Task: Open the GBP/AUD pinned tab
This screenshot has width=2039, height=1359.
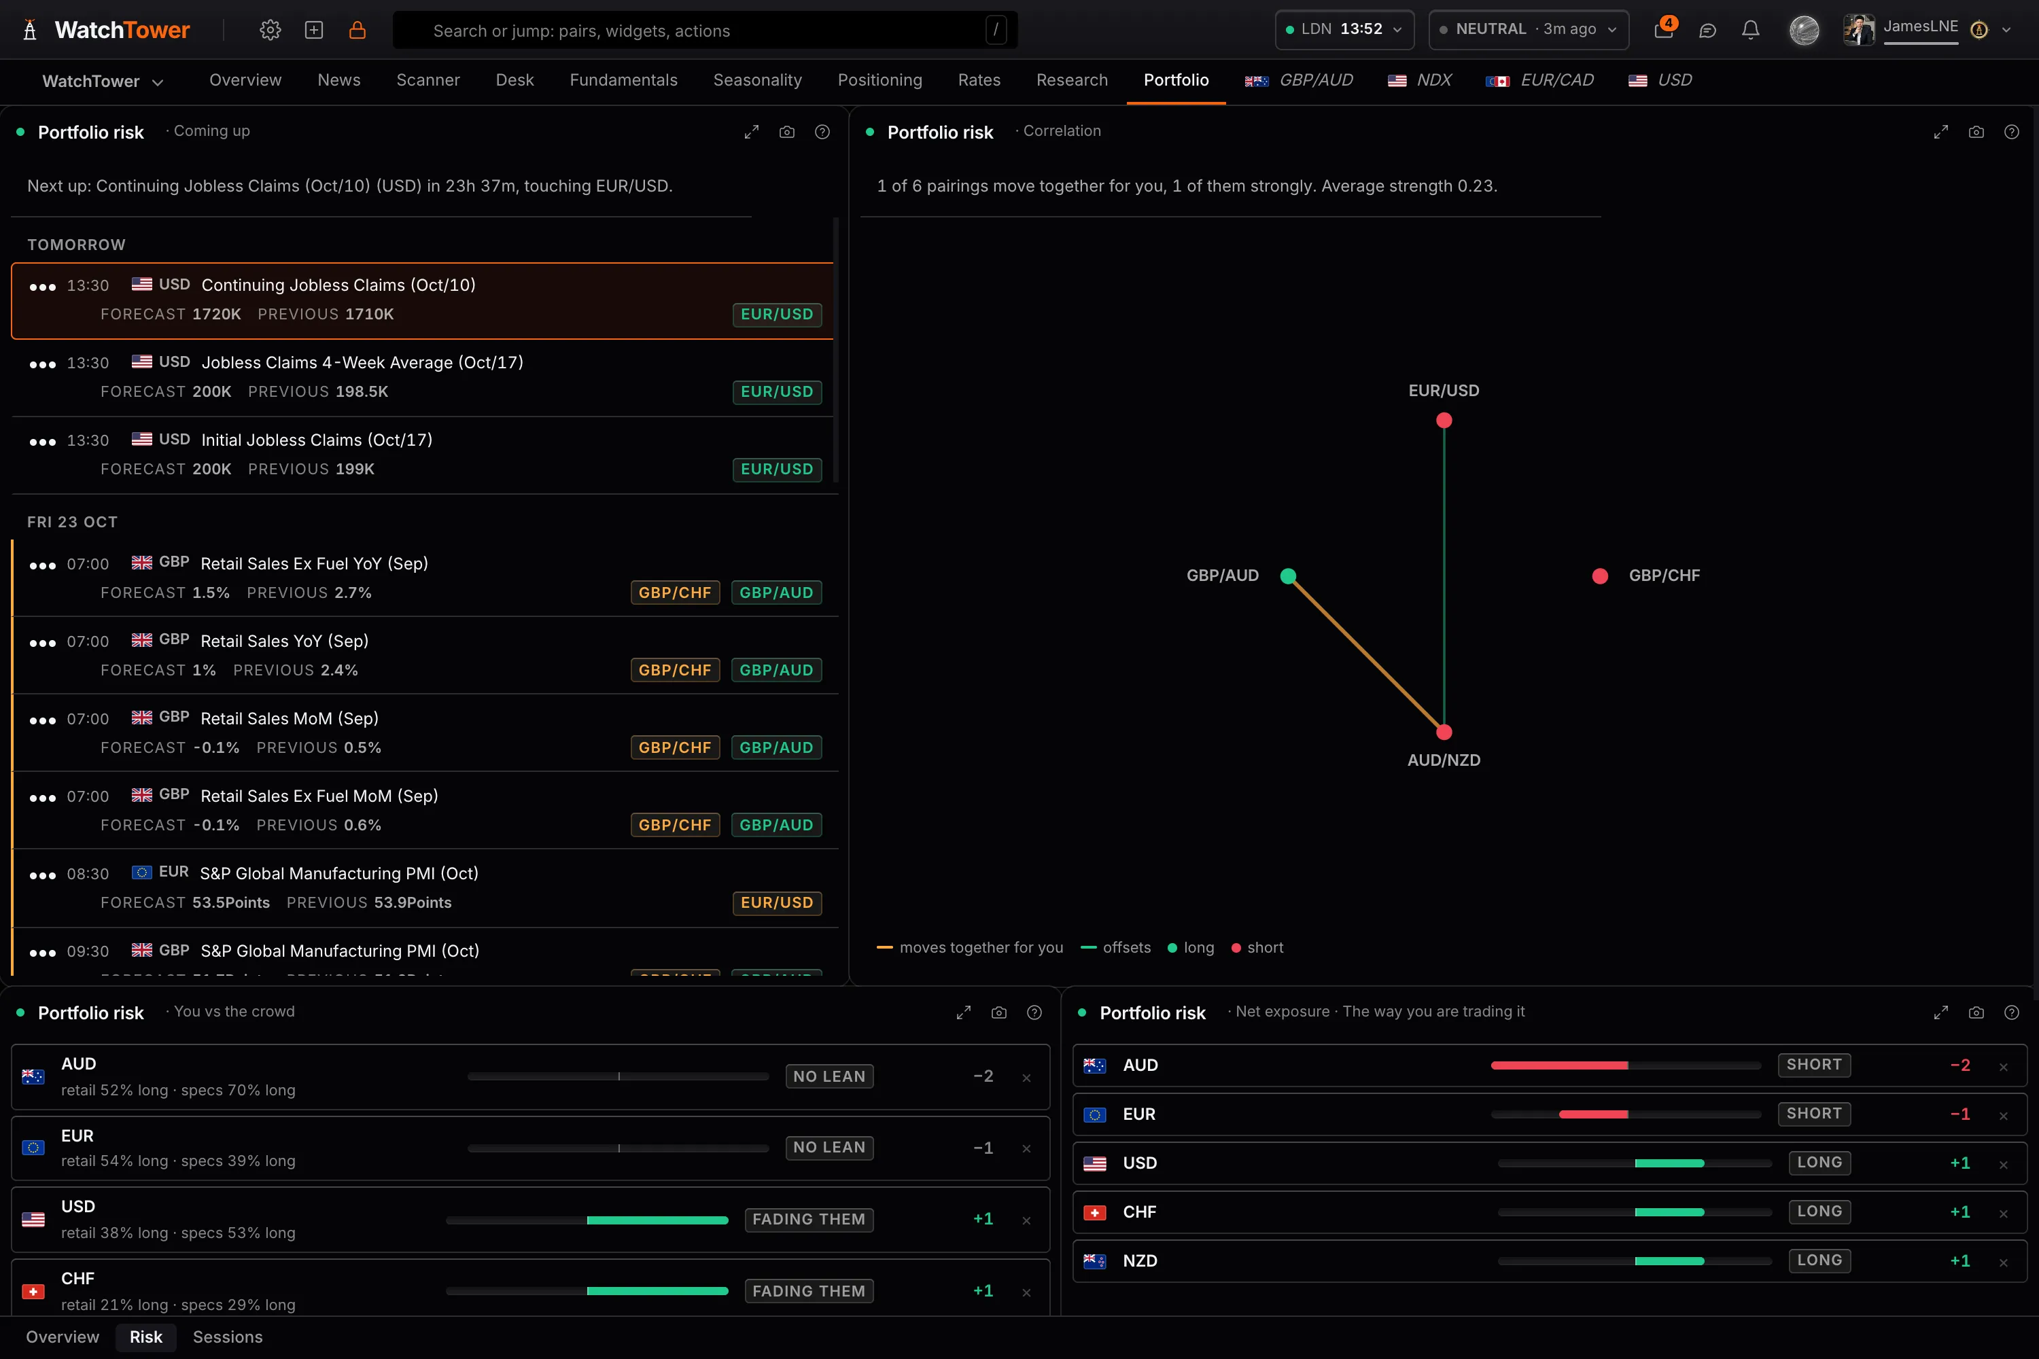Action: point(1299,80)
